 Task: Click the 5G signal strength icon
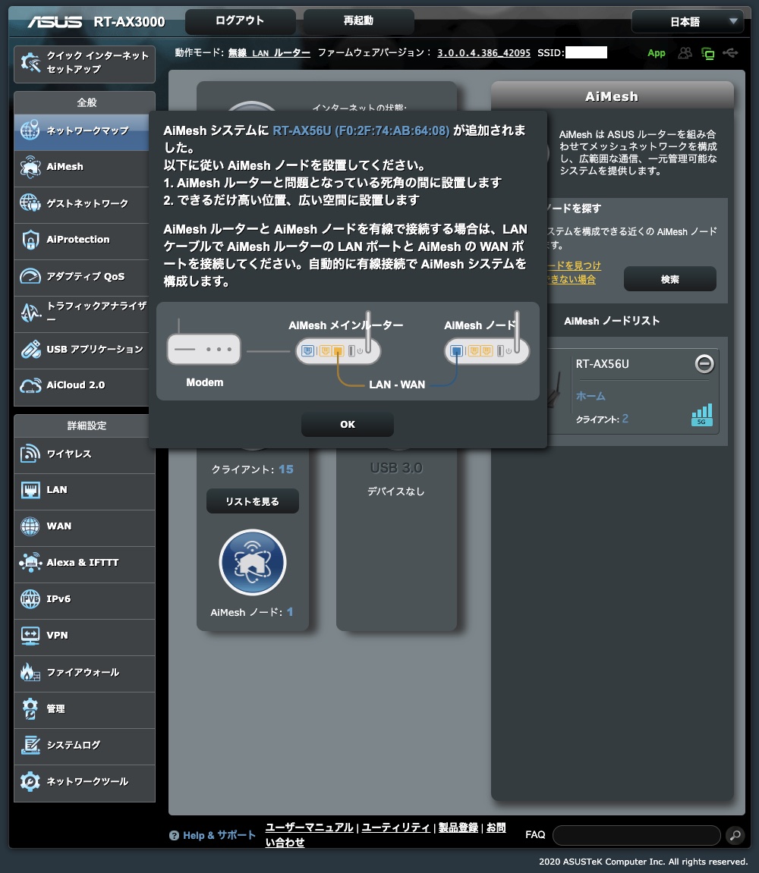click(x=701, y=416)
